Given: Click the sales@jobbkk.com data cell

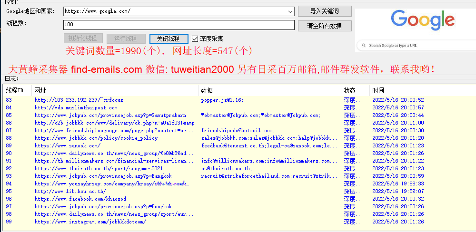Looking at the screenshot, I should tap(269, 138).
